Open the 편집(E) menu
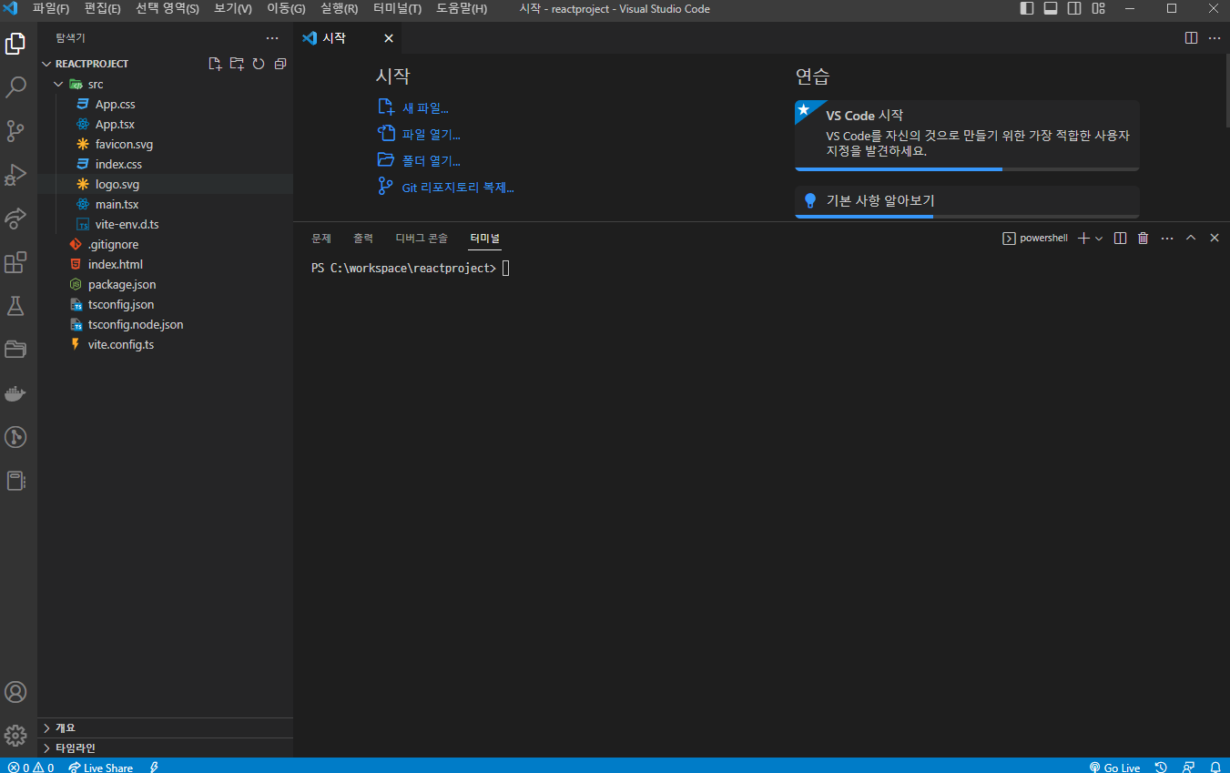This screenshot has height=773, width=1230. click(102, 8)
